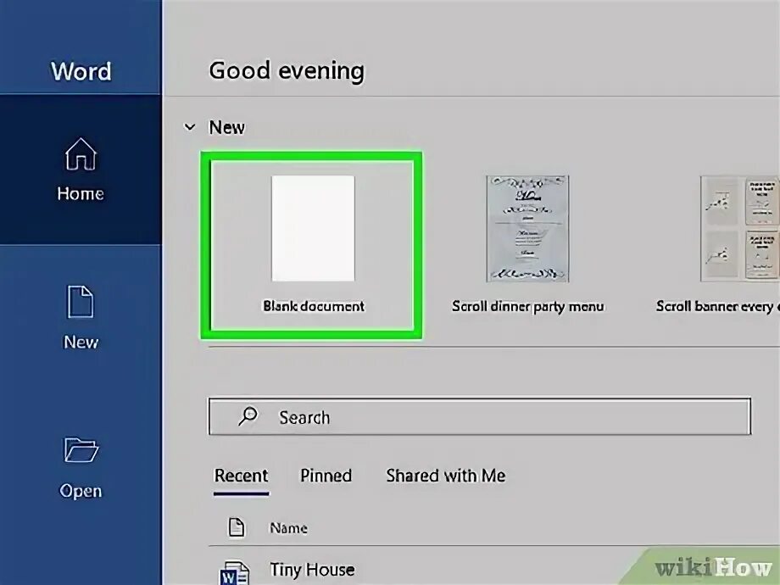The width and height of the screenshot is (780, 585).
Task: Open the Home section in the sidebar
Action: click(x=81, y=169)
